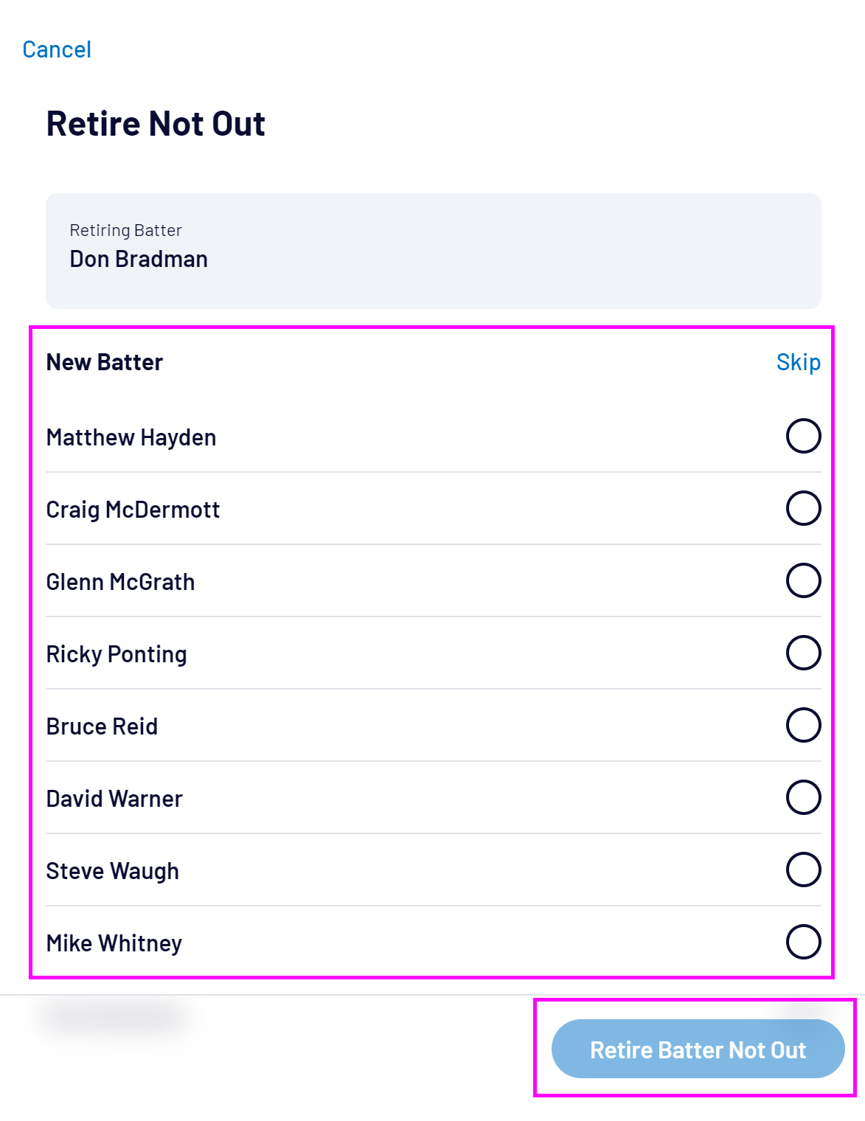The width and height of the screenshot is (865, 1121).
Task: Click the David Warner name label
Action: tap(114, 799)
